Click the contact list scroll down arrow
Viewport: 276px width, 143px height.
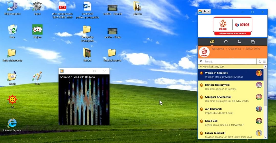pyautogui.click(x=266, y=137)
